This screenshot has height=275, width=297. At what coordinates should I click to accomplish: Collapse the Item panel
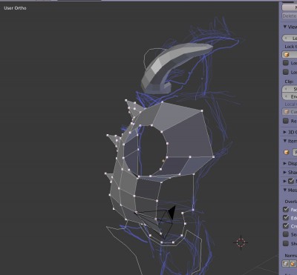point(285,141)
